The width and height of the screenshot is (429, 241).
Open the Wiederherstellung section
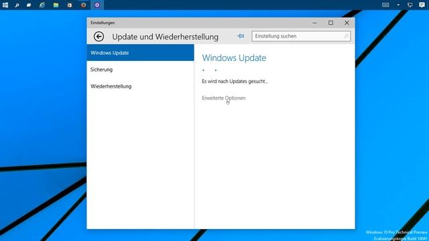pos(140,86)
